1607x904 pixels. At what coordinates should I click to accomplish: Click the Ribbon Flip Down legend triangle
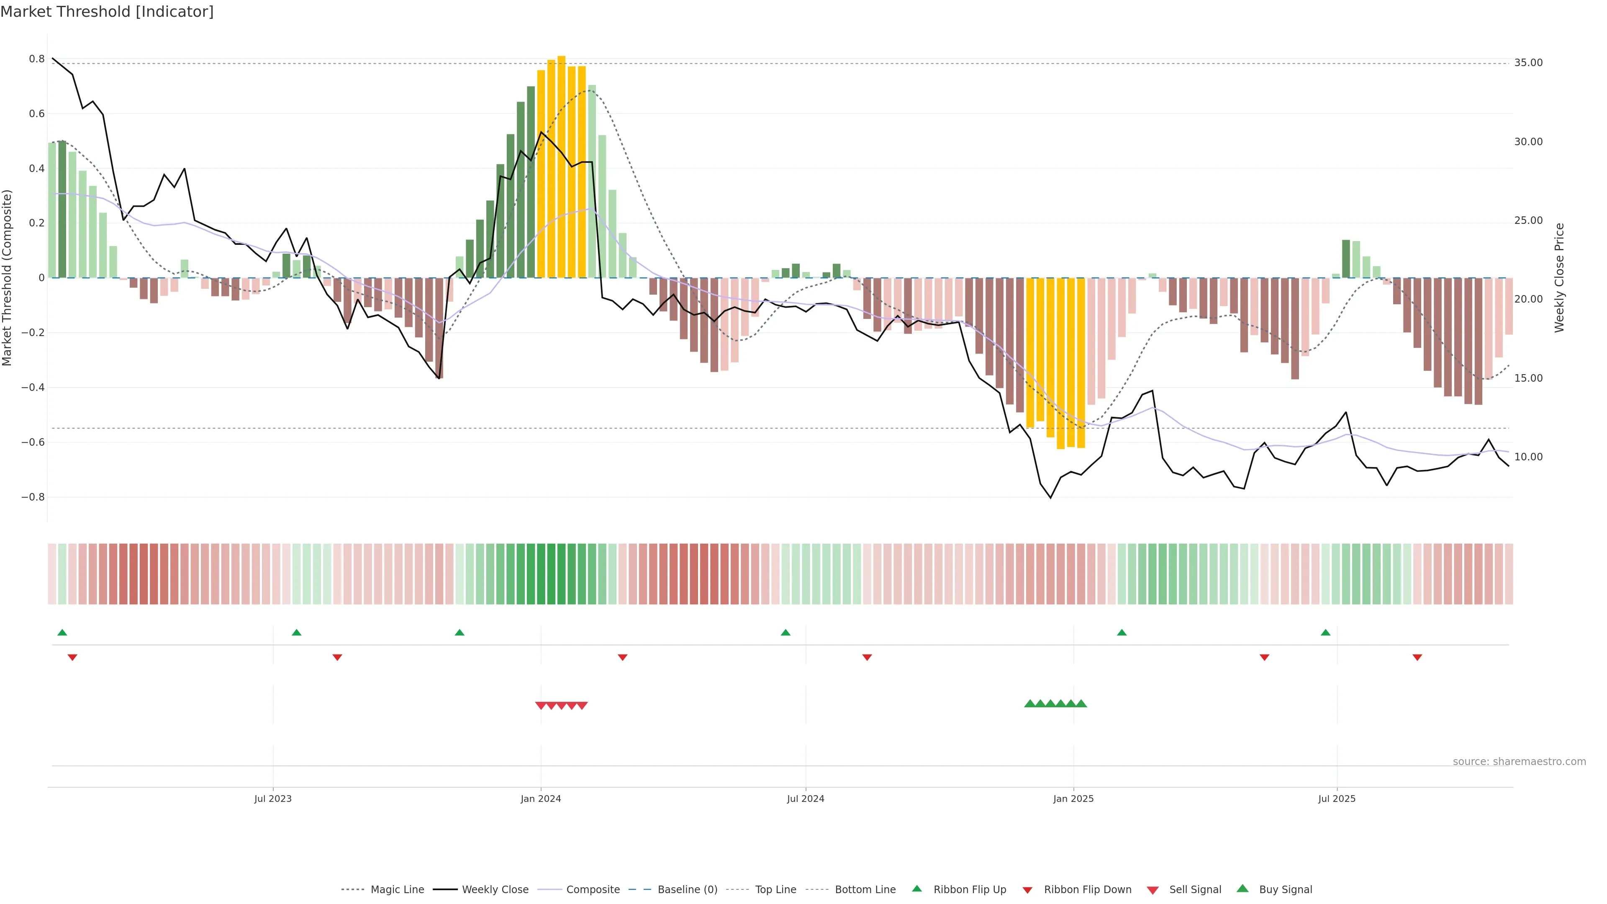point(1027,890)
